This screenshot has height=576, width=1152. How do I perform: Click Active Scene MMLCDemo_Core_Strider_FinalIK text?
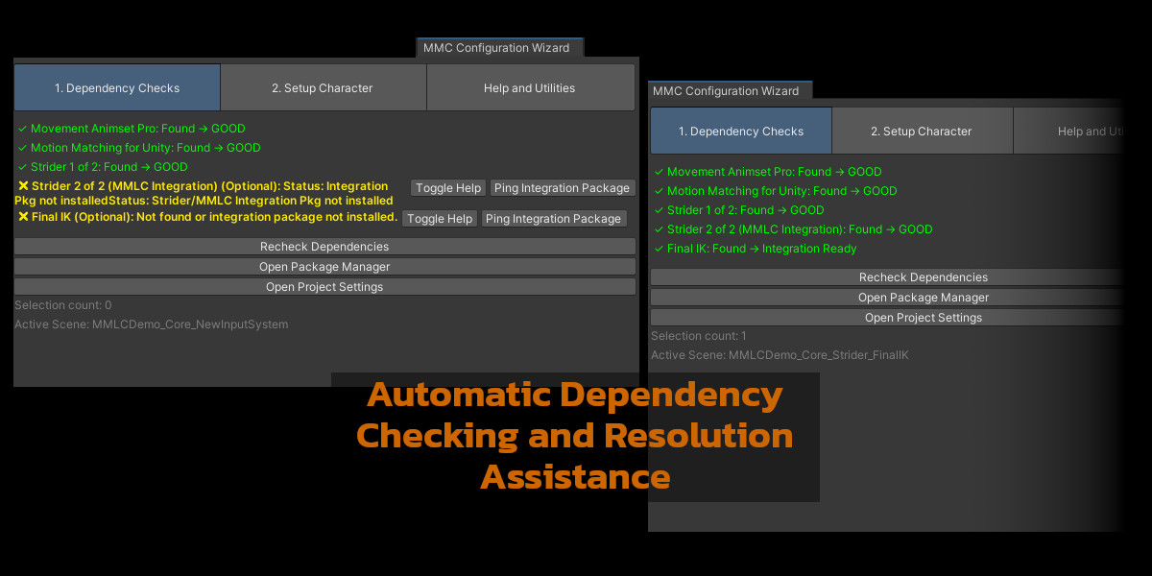coord(780,355)
